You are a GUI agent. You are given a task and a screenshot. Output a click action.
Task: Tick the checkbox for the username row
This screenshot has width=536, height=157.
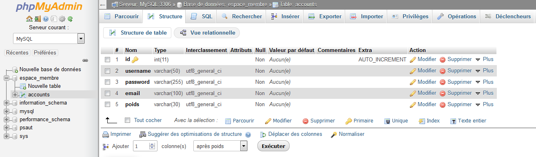pos(108,71)
